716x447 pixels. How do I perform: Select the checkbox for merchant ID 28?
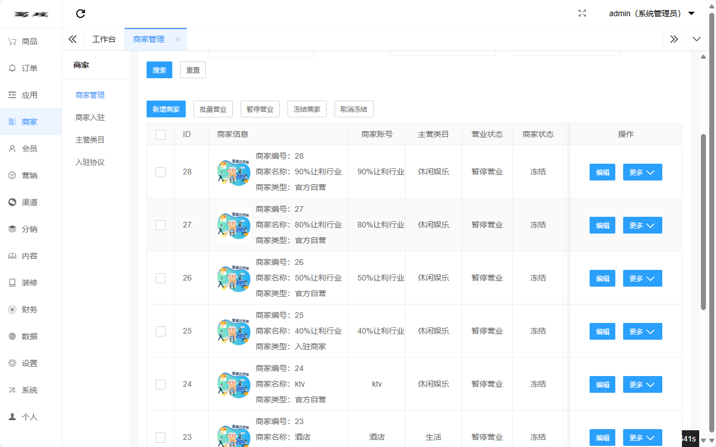(161, 172)
